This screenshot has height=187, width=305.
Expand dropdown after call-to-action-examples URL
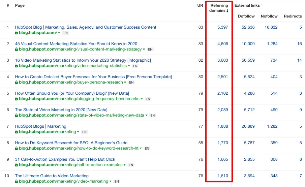click(x=125, y=165)
